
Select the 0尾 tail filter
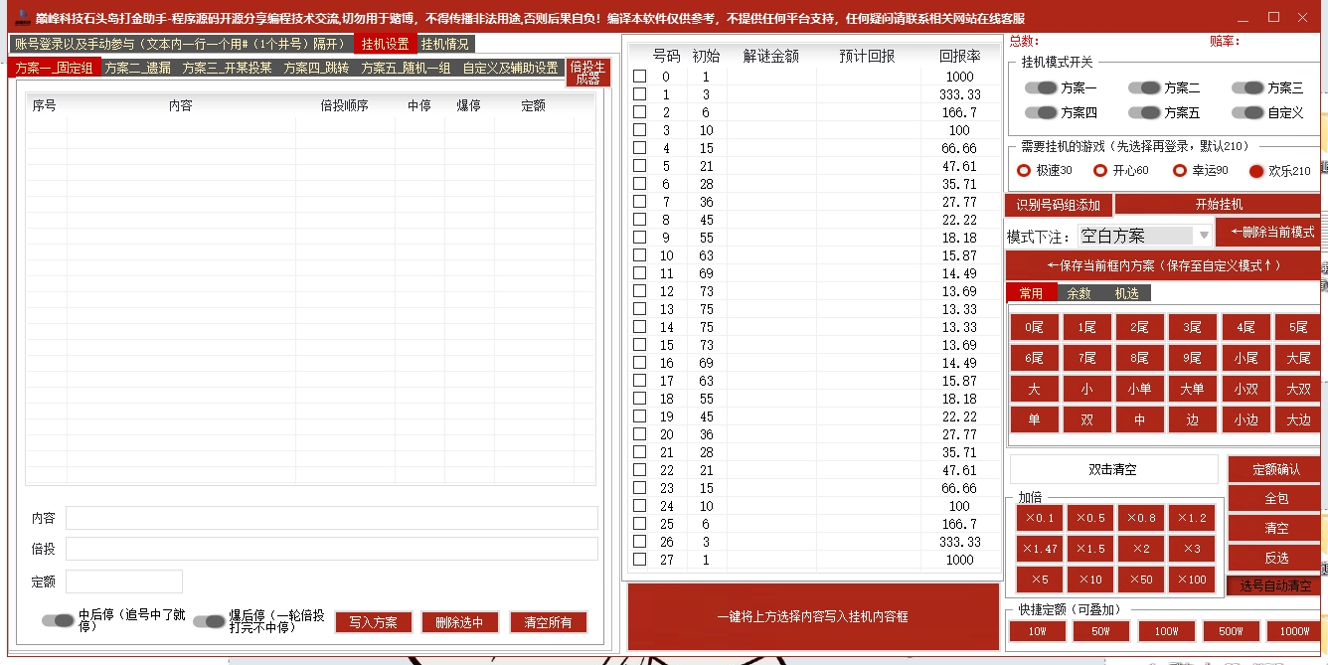click(x=1034, y=326)
